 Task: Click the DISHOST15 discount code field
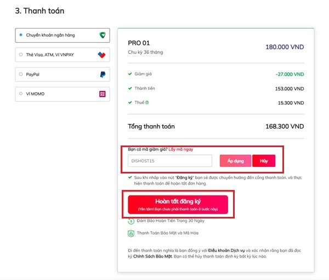[x=170, y=161]
